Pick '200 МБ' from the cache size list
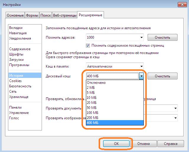The height and width of the screenshot is (152, 189). click(x=93, y=118)
